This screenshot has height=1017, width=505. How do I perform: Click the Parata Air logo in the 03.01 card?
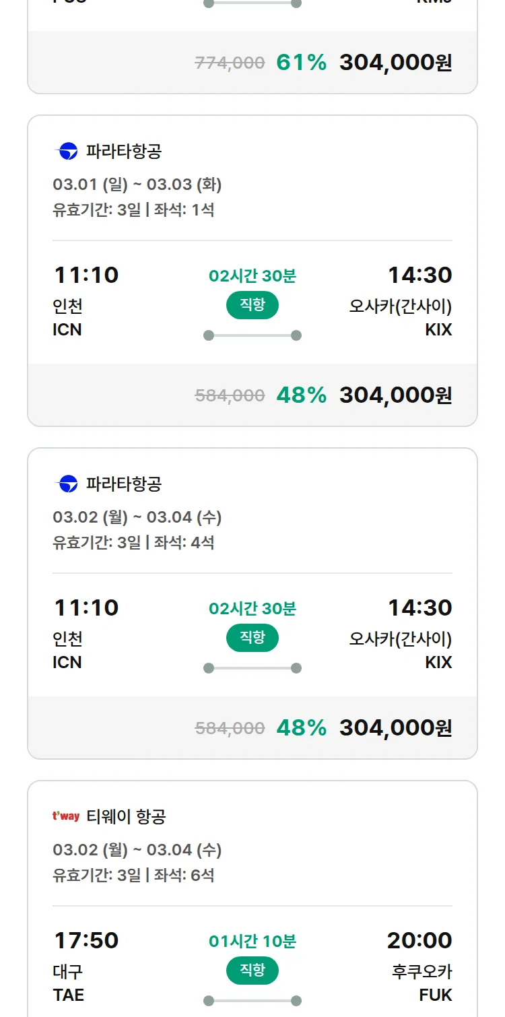(x=68, y=152)
